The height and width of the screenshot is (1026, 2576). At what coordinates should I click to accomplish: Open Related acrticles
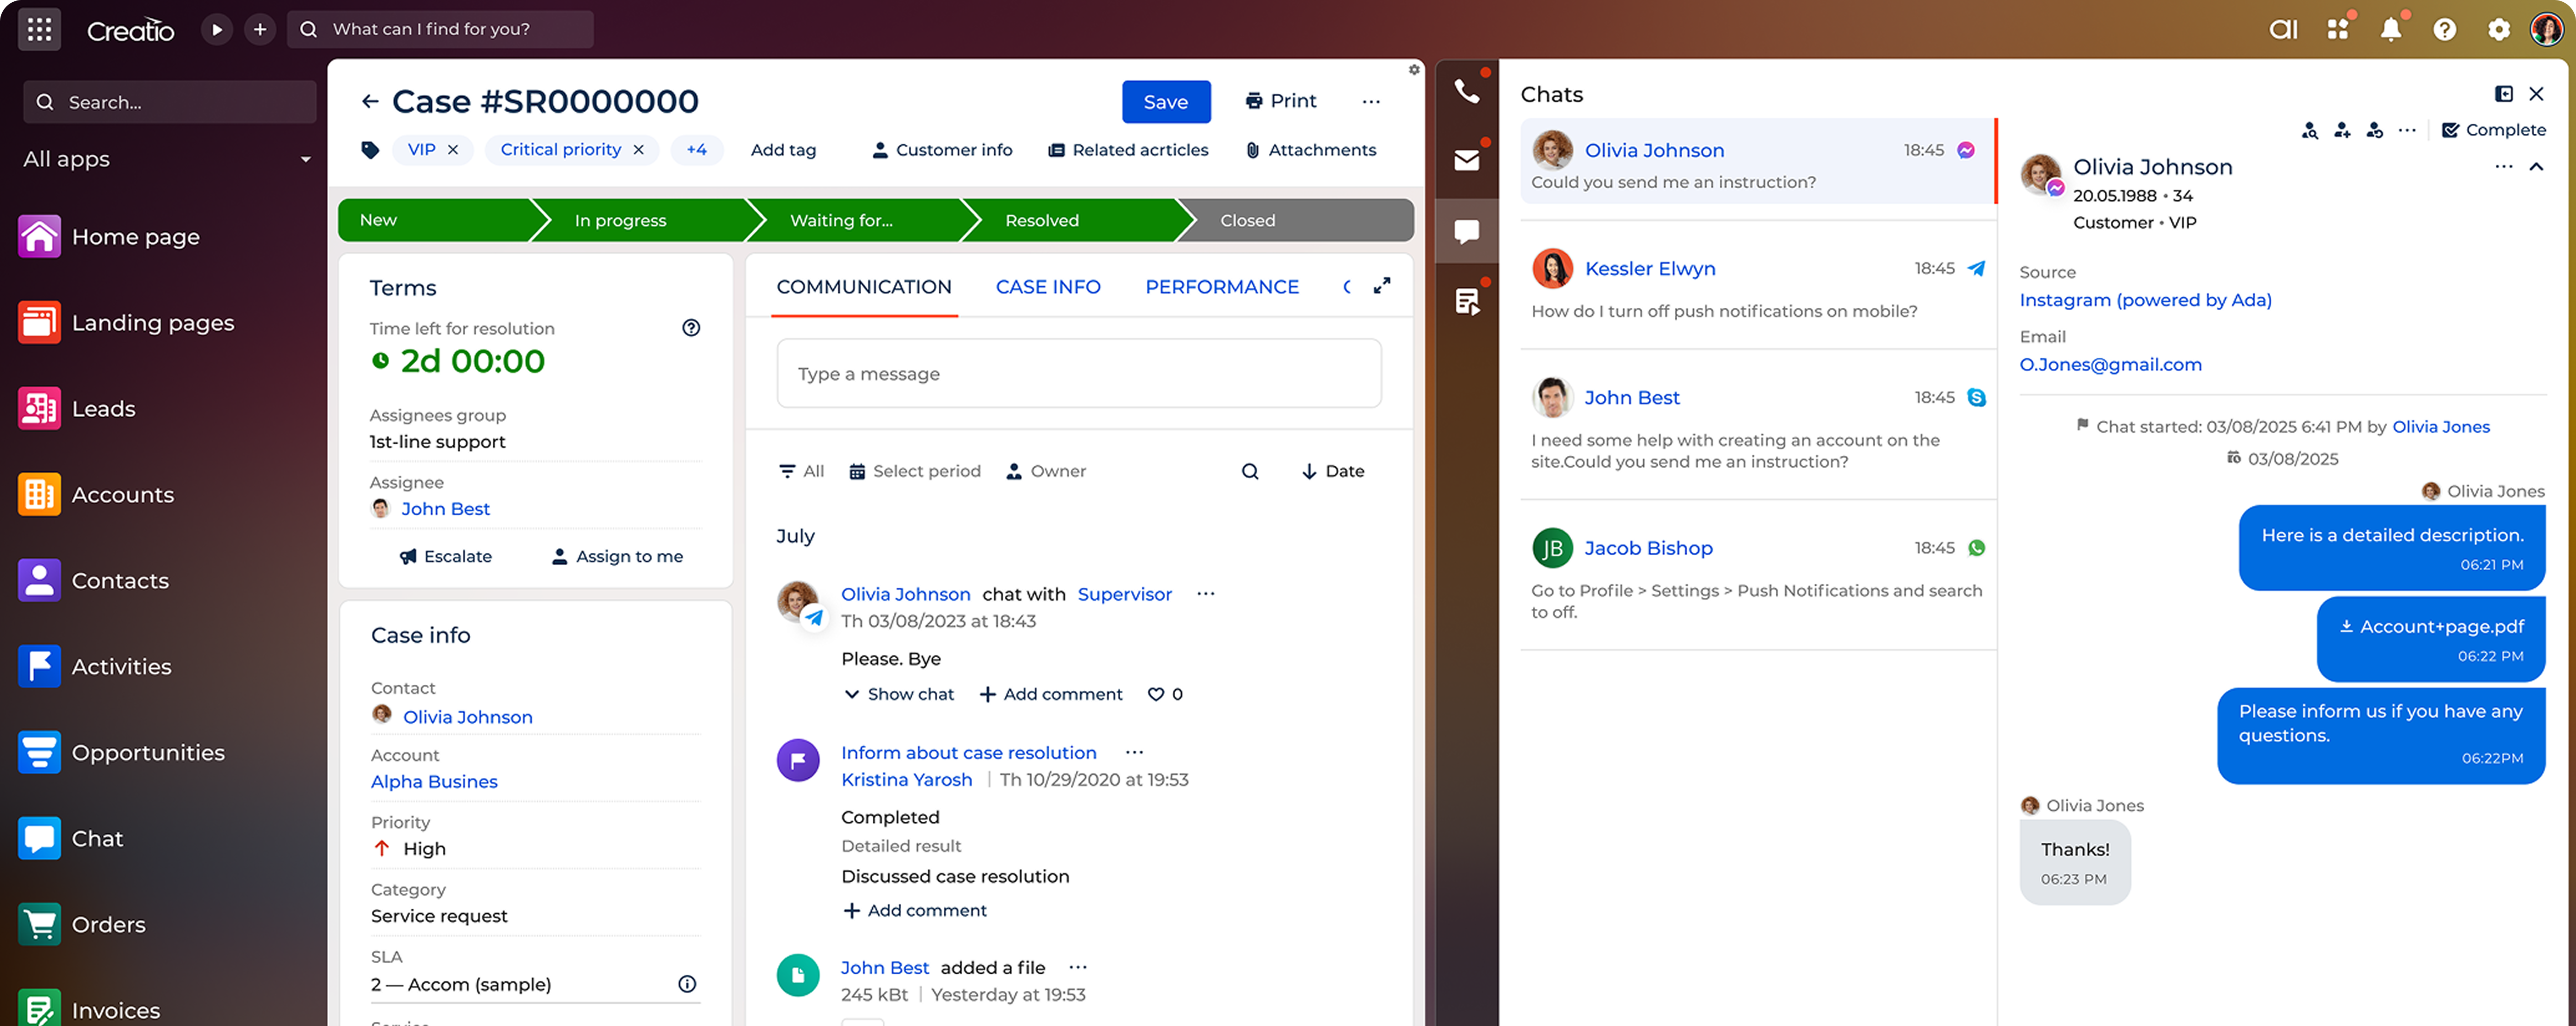click(1128, 150)
